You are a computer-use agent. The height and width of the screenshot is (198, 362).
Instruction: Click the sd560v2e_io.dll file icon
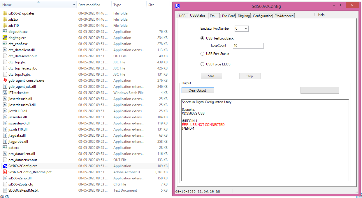coord(5,178)
